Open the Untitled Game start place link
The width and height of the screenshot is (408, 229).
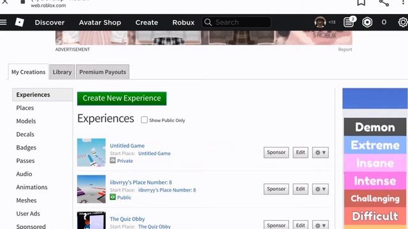pos(154,153)
